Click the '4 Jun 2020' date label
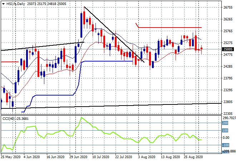This screenshot has width=236, height=161. 31,157
